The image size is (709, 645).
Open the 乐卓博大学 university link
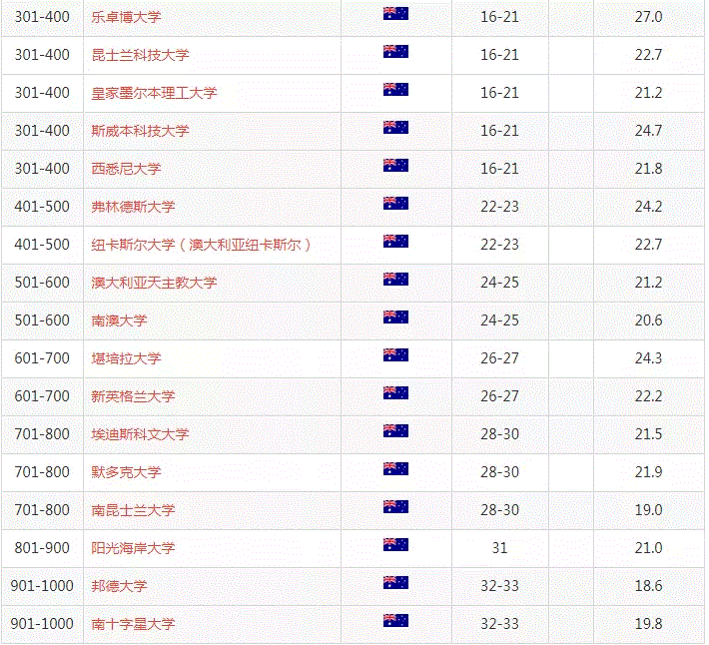(126, 17)
